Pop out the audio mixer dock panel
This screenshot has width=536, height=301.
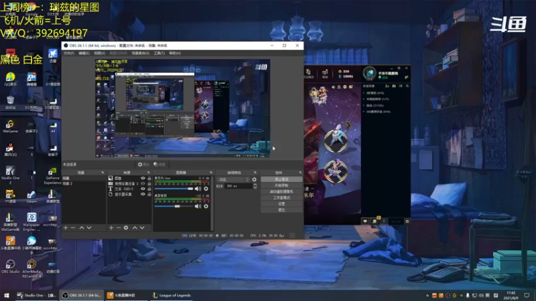point(211,173)
